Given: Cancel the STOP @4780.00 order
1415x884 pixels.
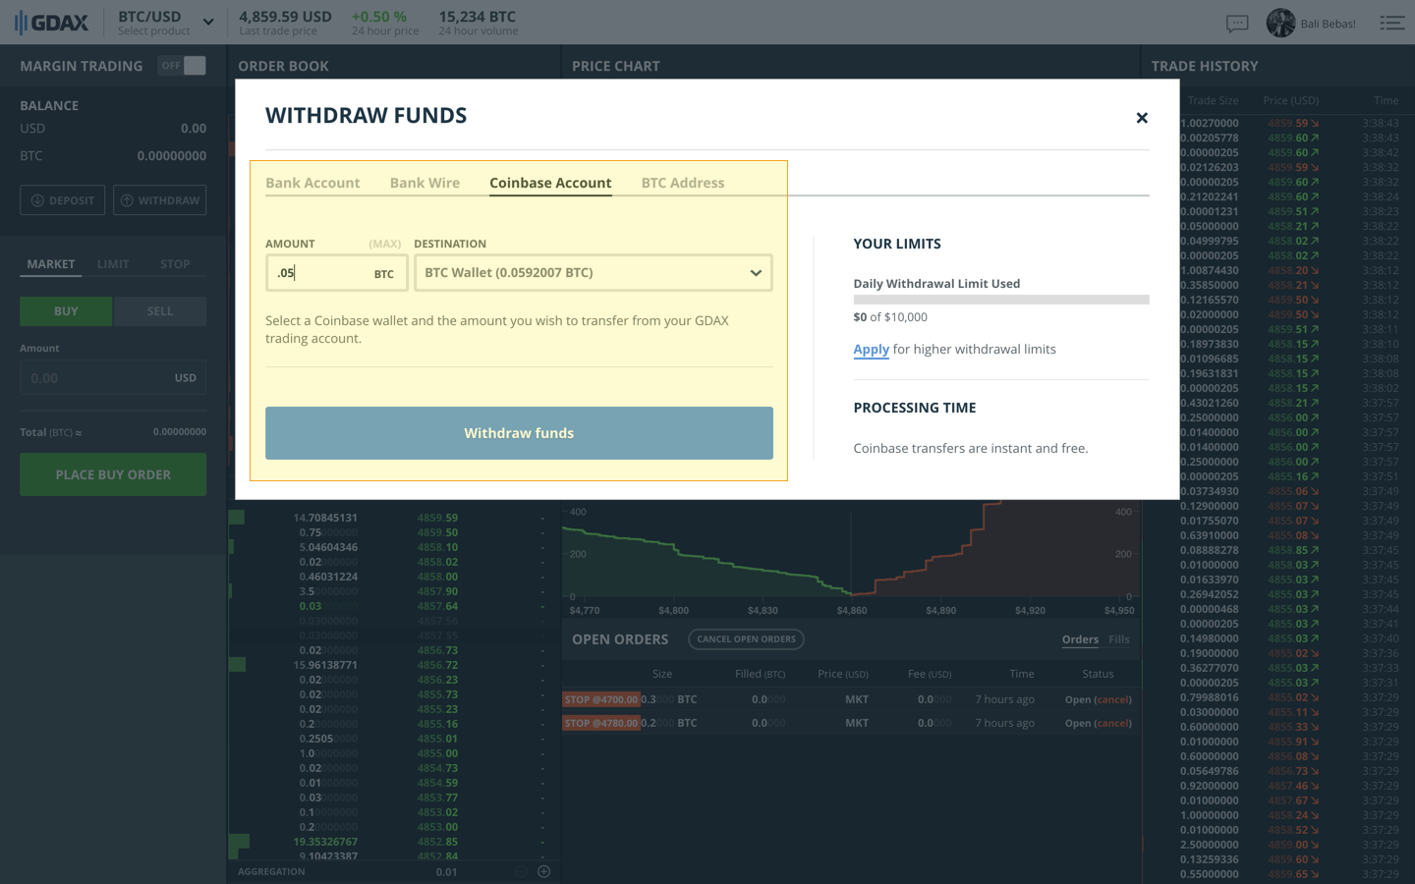Looking at the screenshot, I should [x=1112, y=723].
